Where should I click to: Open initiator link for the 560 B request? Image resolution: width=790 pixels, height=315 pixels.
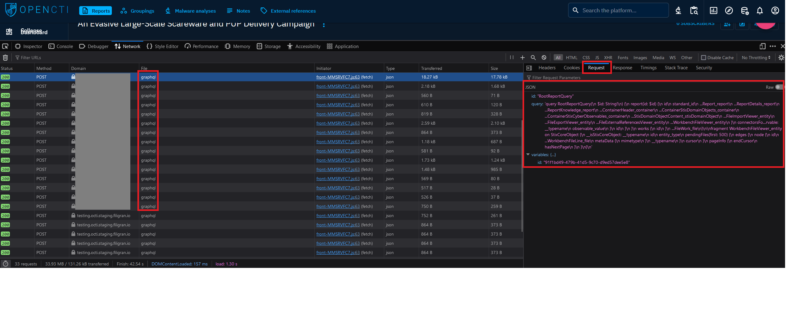click(x=338, y=95)
